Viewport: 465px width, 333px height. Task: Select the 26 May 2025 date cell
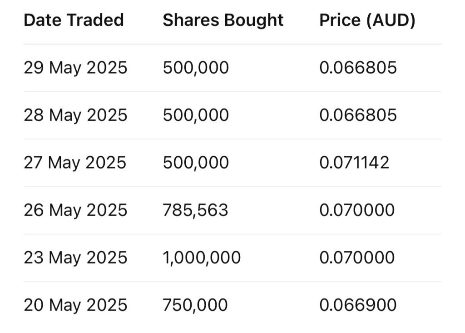coord(75,210)
